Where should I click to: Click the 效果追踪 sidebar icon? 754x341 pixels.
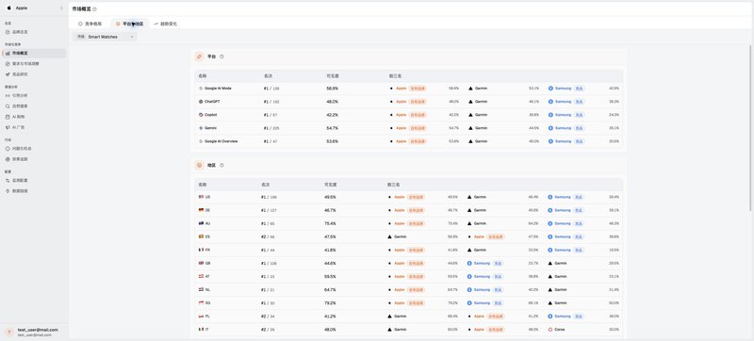(8, 159)
